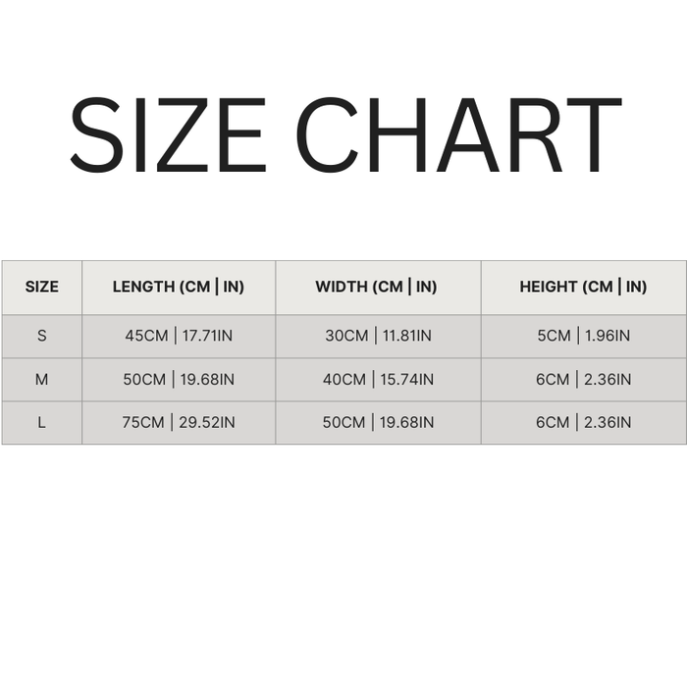Pick the 30CM width value for size S
The width and height of the screenshot is (687, 687).
(345, 336)
